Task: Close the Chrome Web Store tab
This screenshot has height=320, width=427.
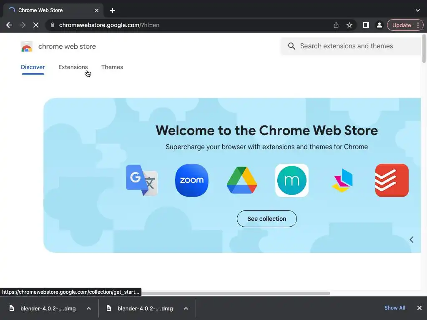Action: tap(97, 10)
